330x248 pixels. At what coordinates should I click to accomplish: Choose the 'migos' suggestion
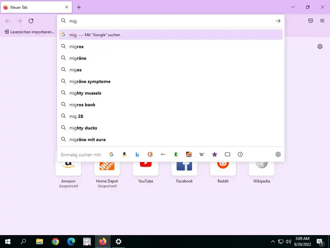click(171, 70)
